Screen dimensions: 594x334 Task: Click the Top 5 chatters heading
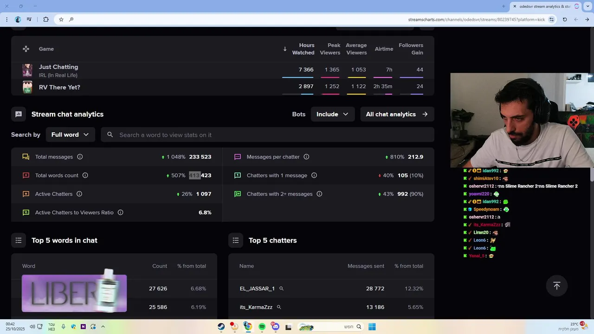pyautogui.click(x=272, y=240)
